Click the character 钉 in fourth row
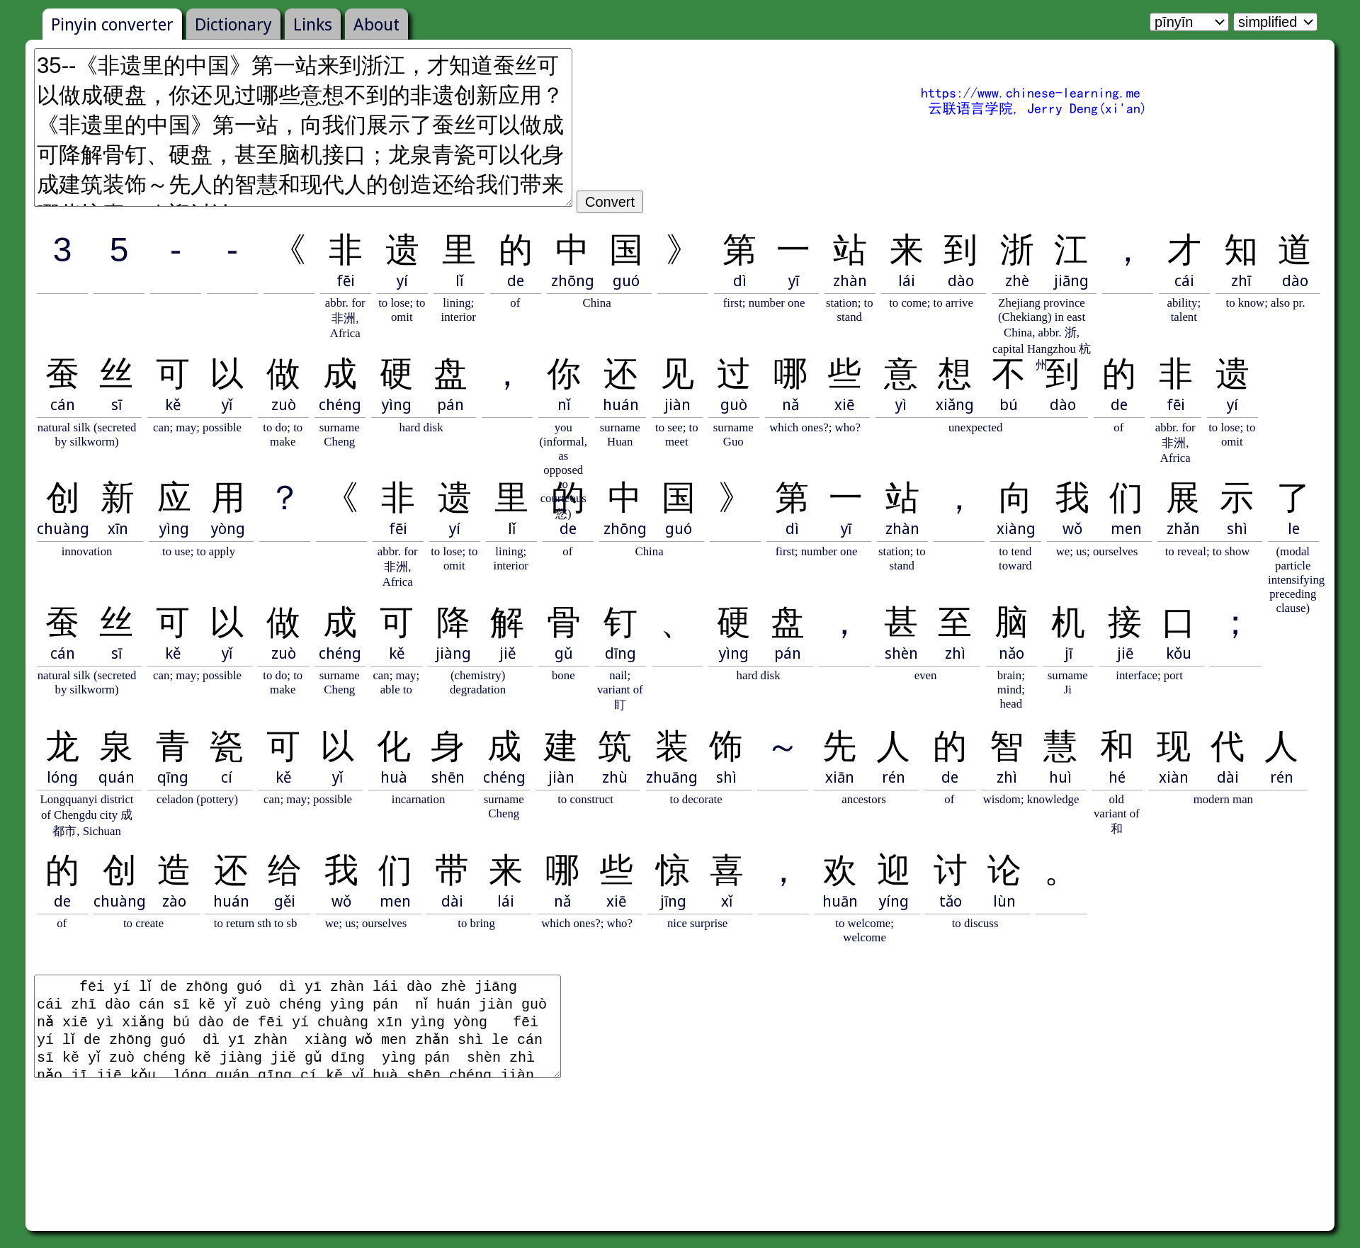Image resolution: width=1360 pixels, height=1248 pixels. click(620, 623)
